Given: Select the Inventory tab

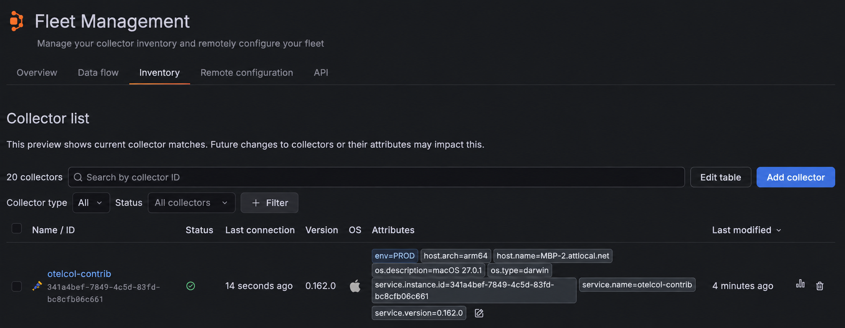Looking at the screenshot, I should pyautogui.click(x=159, y=73).
